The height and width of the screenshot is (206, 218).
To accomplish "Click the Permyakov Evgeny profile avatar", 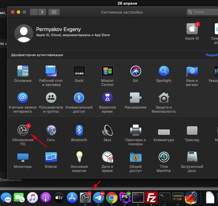I will (x=24, y=33).
